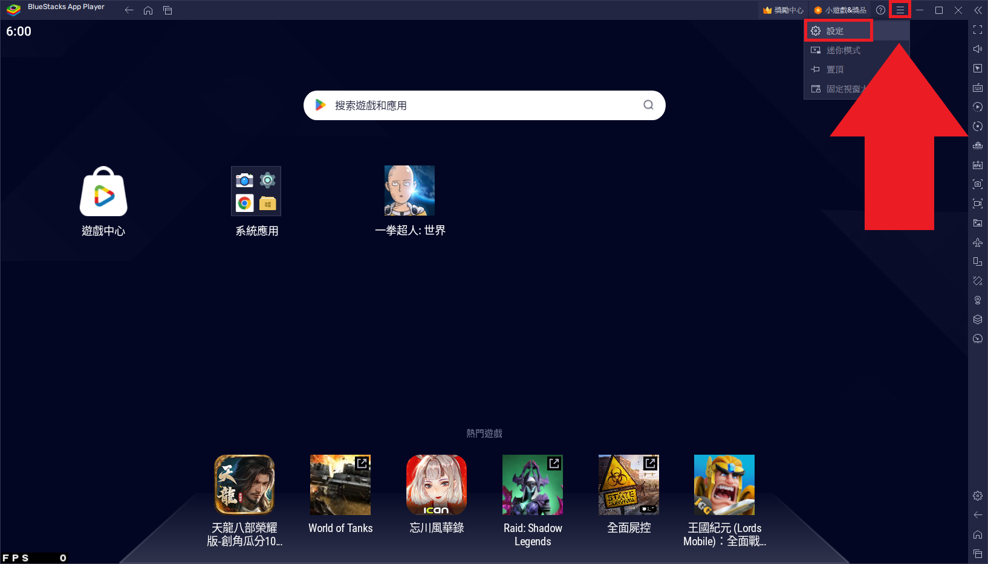
Task: Click the magnifier search icon
Action: tap(648, 105)
